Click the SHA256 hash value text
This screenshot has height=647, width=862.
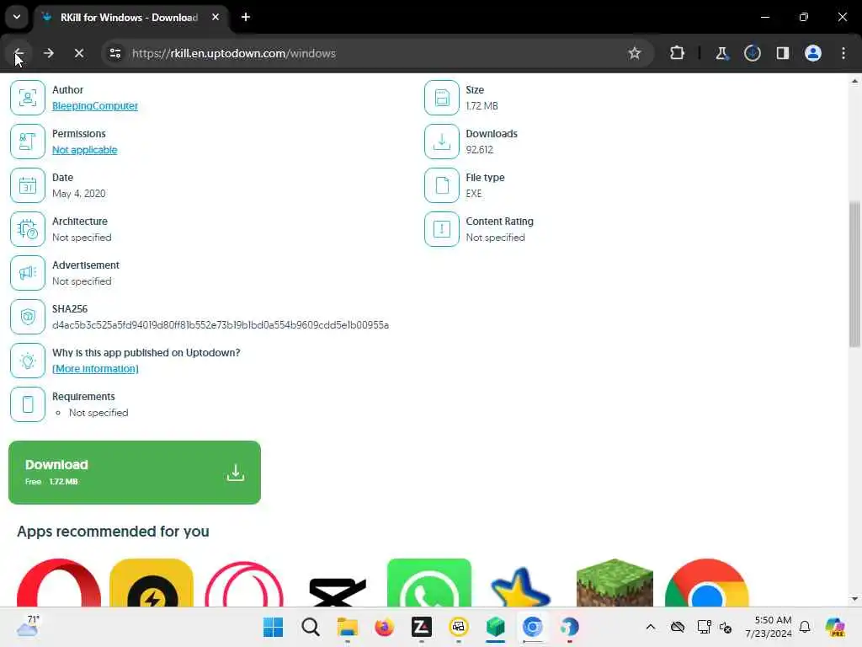coord(221,325)
